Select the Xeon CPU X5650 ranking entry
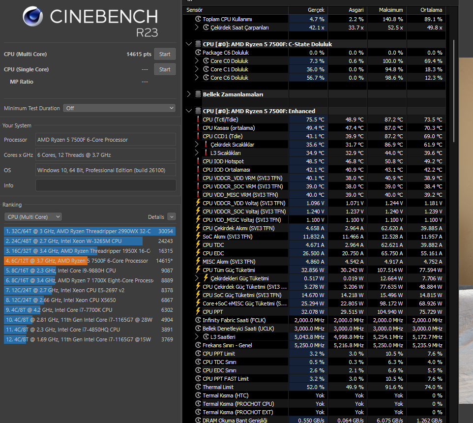 point(89,300)
